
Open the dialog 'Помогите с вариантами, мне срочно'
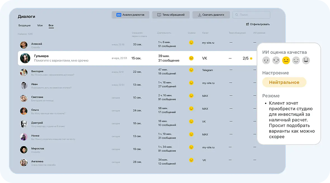61,61
